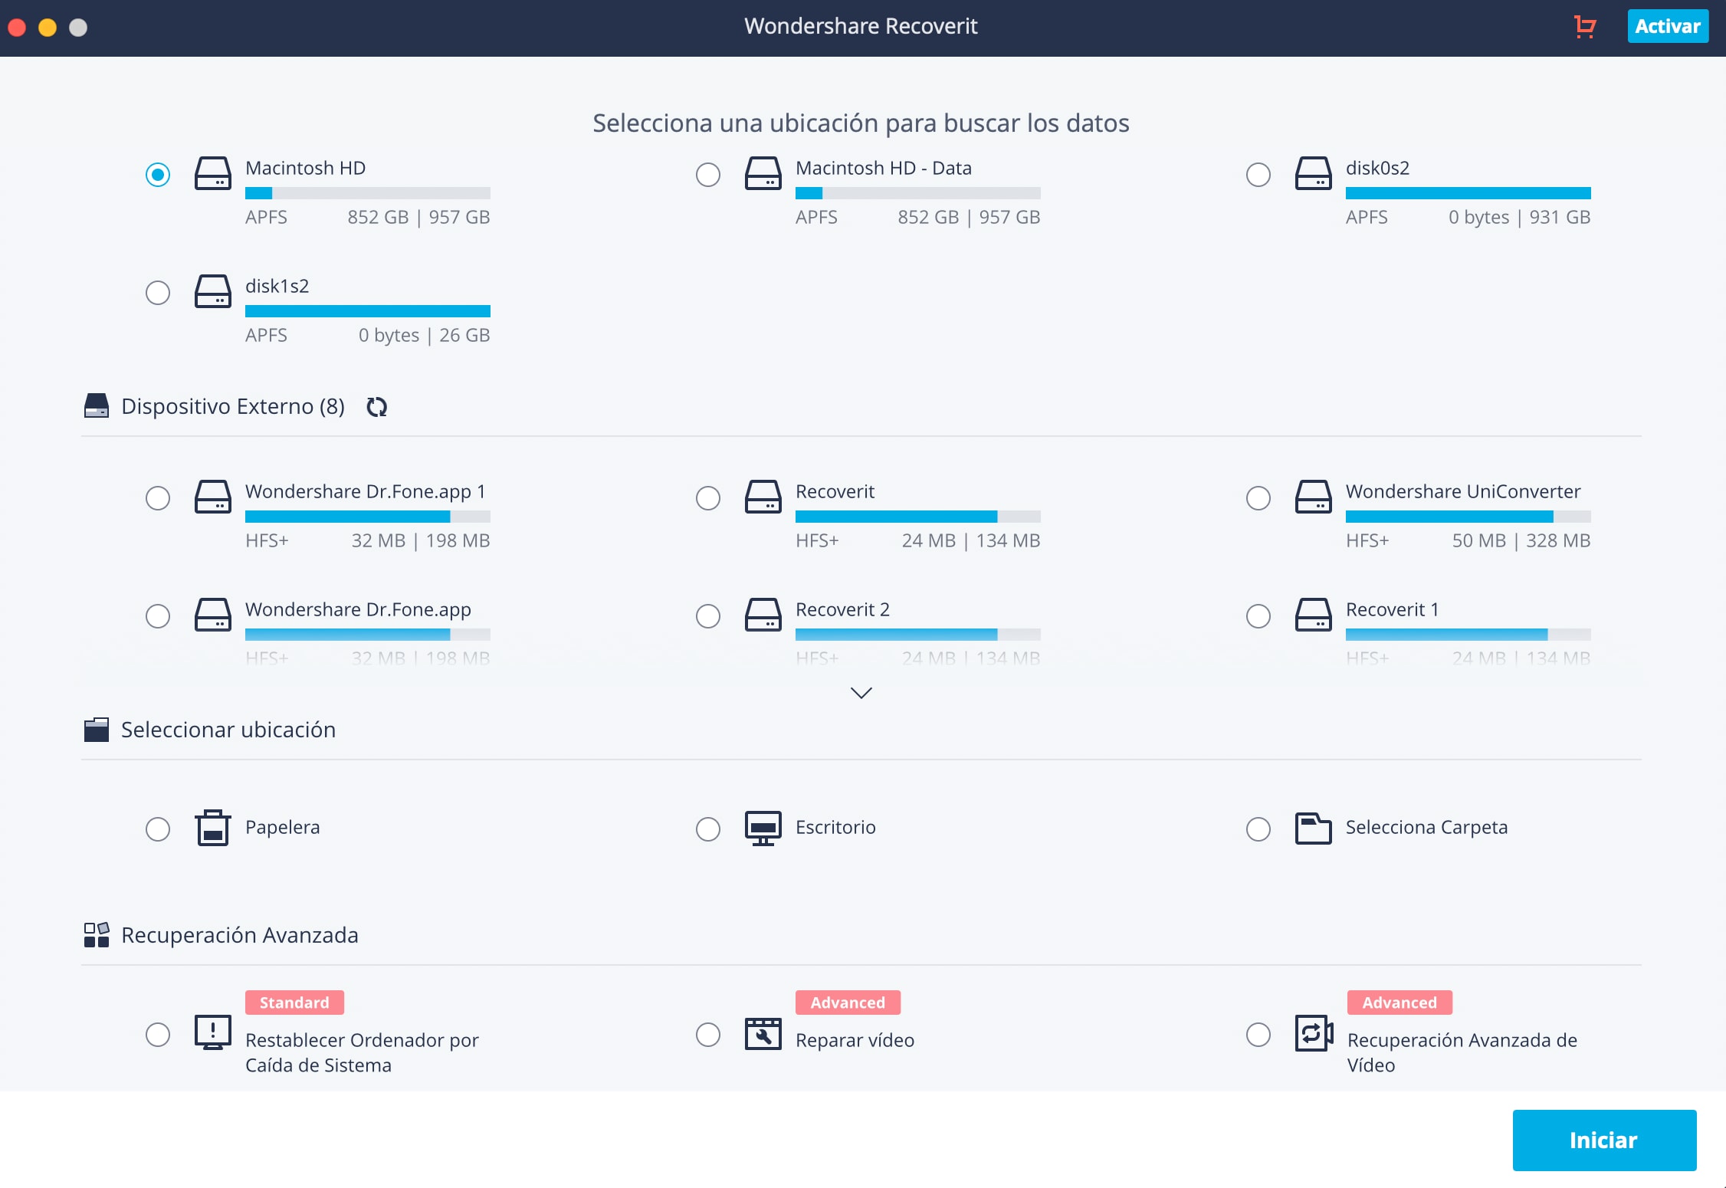Image resolution: width=1726 pixels, height=1188 pixels.
Task: Click the Selecciona Carpeta folder icon
Action: click(x=1314, y=829)
